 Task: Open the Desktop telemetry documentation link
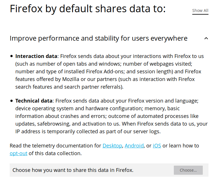tap(112, 146)
